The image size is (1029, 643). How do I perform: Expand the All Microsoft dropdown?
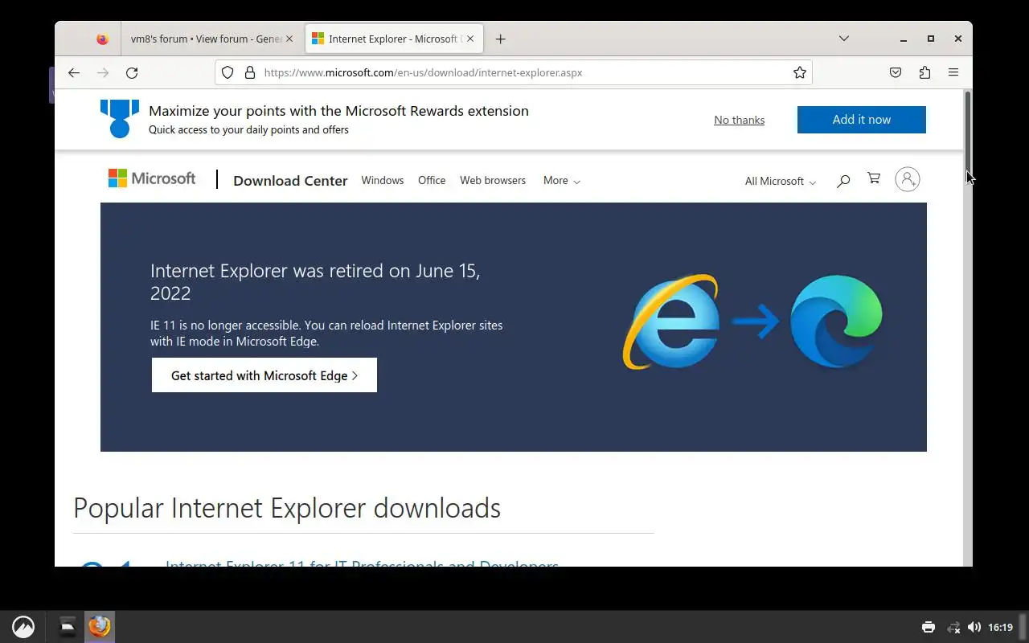(x=780, y=182)
